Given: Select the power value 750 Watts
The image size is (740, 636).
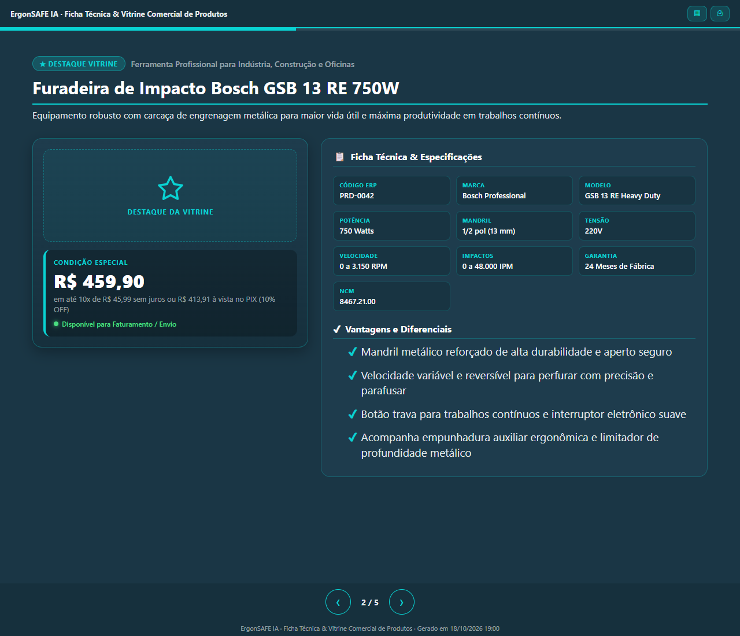Looking at the screenshot, I should click(x=357, y=231).
